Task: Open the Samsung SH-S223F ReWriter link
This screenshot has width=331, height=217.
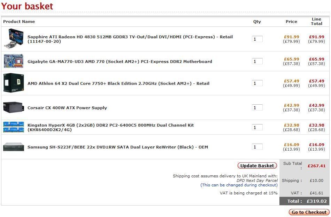Action: click(118, 147)
